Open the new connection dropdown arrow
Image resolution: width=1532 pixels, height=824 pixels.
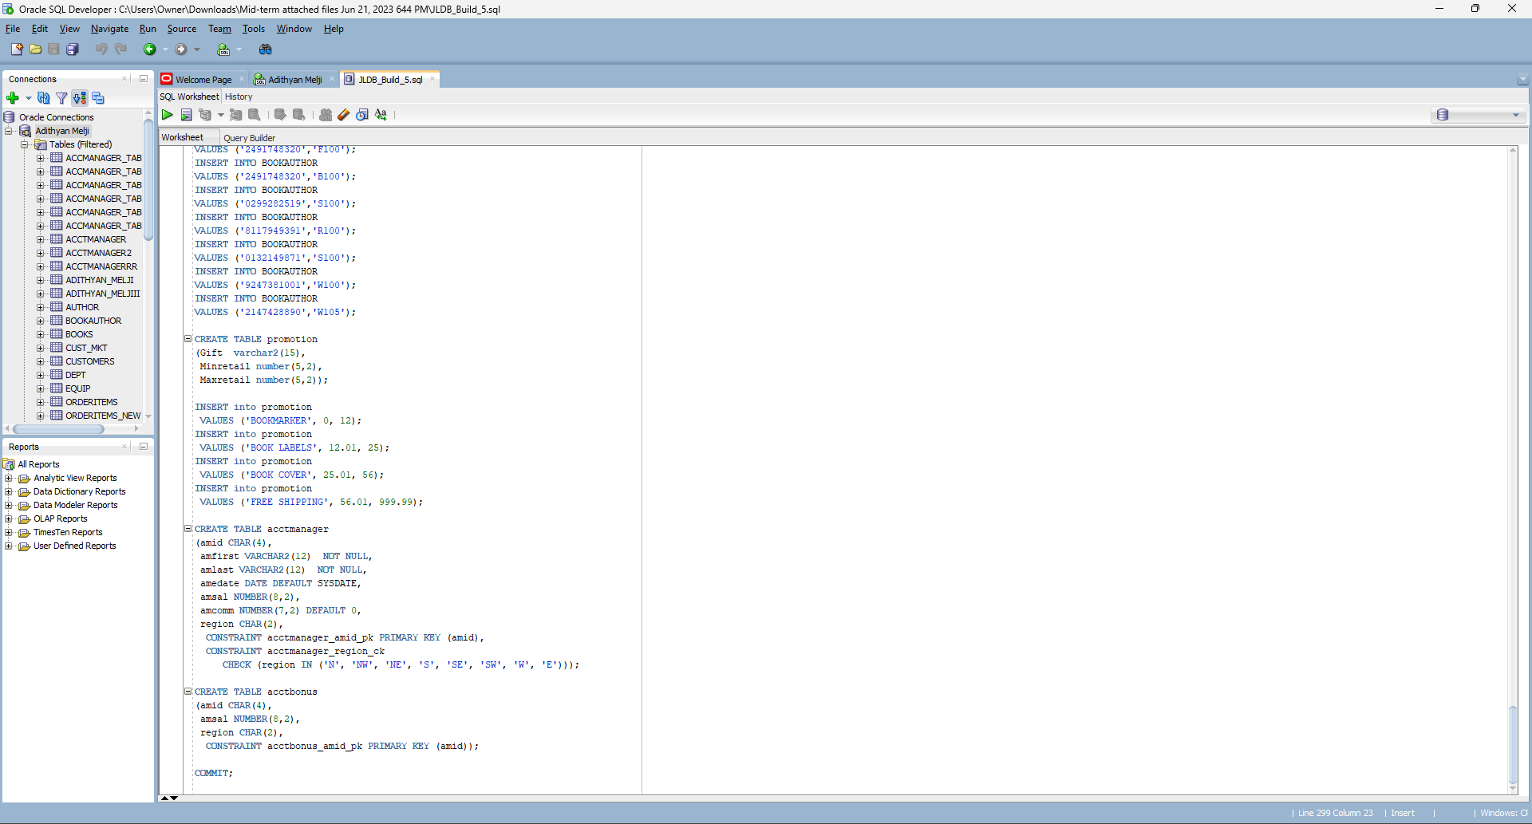28,98
